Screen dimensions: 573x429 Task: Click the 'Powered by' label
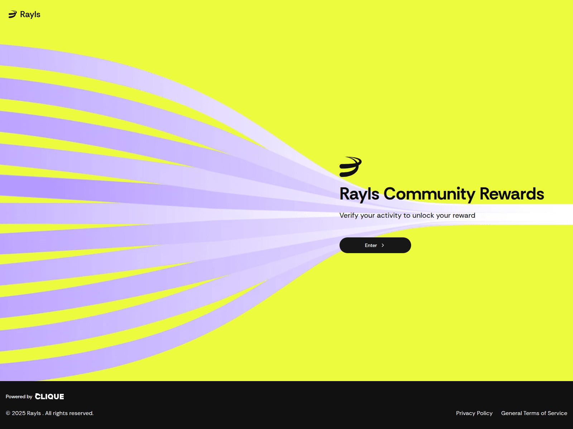tap(19, 397)
